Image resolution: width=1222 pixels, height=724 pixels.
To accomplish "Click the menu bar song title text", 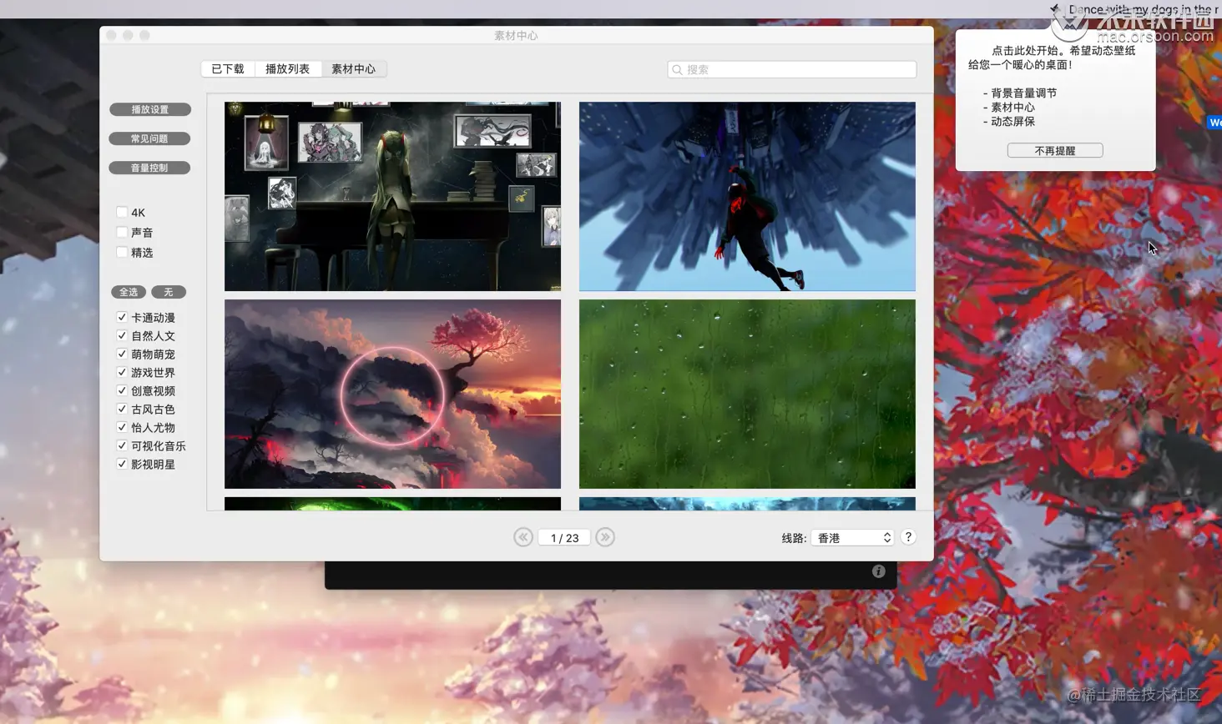I will [1144, 9].
